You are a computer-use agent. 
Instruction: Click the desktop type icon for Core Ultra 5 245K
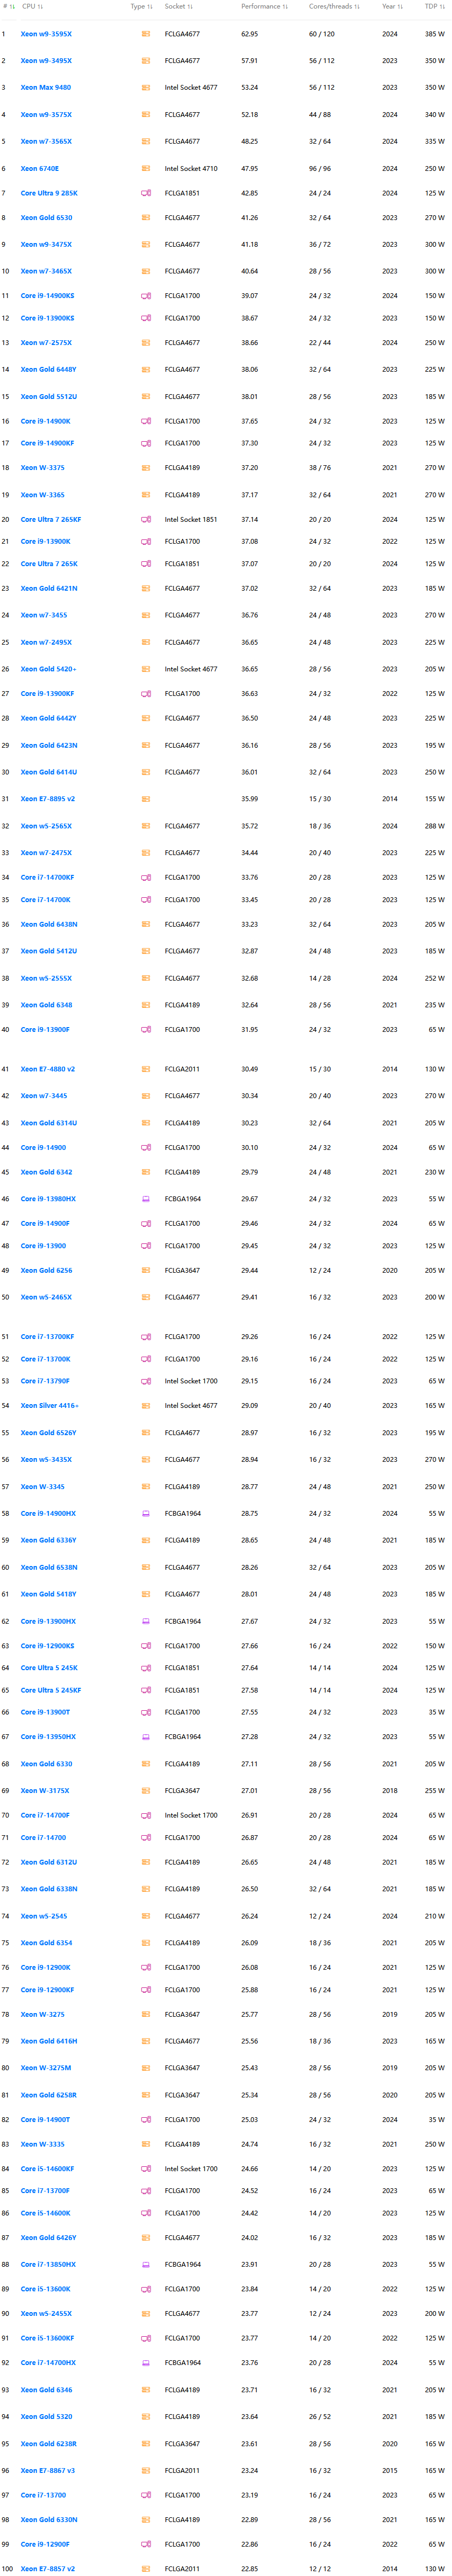(146, 1668)
